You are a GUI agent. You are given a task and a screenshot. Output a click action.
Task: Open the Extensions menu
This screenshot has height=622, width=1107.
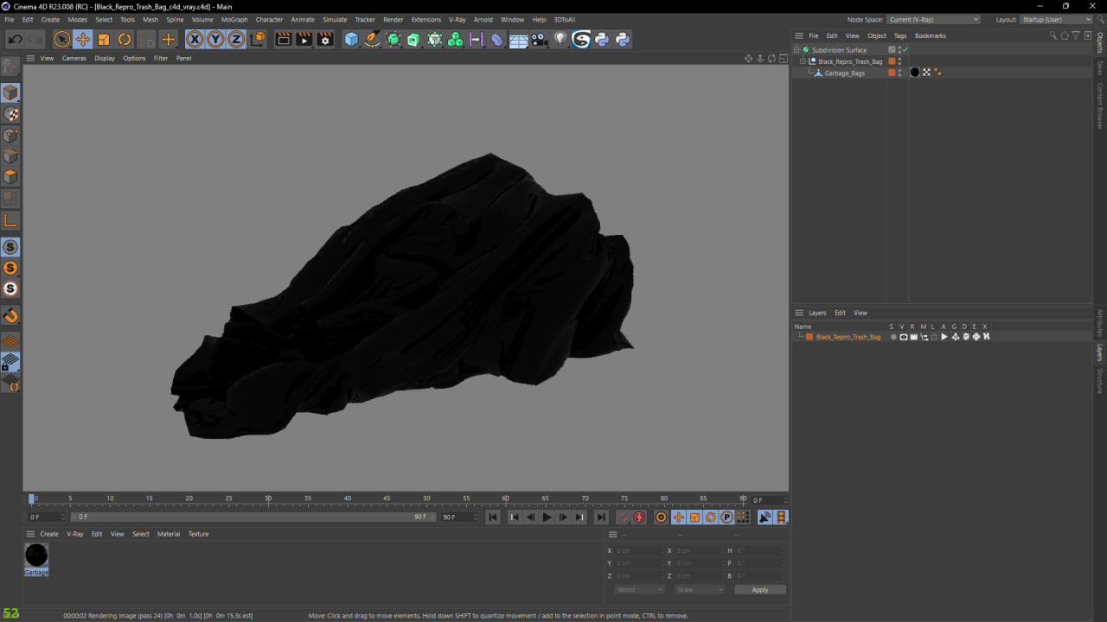point(426,19)
